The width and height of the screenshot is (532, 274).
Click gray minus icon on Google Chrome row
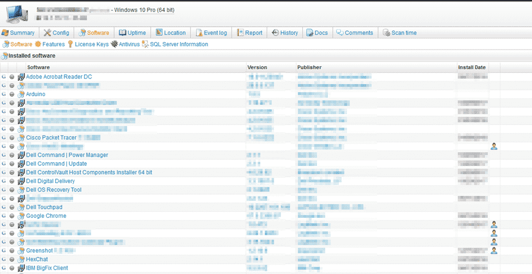click(x=12, y=216)
